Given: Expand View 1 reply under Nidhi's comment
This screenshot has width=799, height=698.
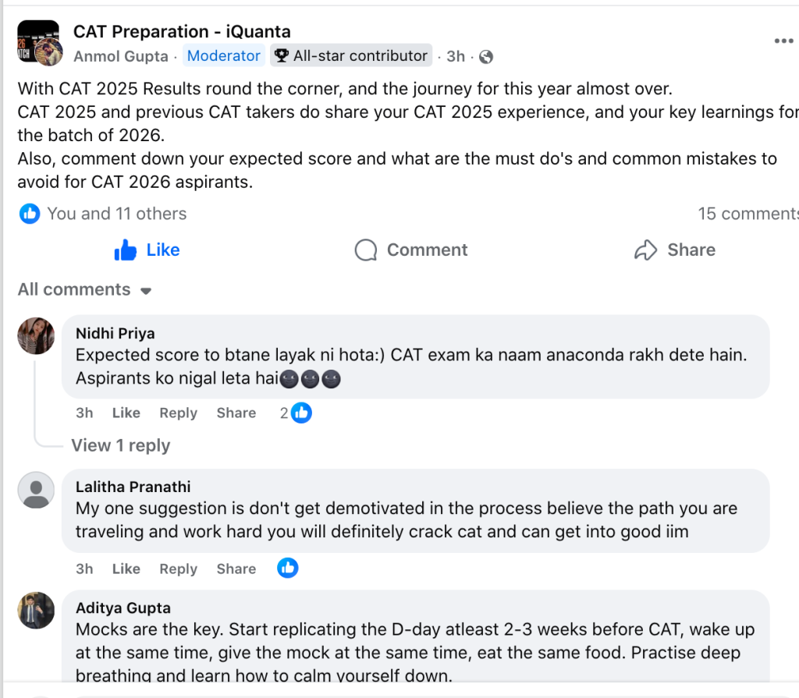Looking at the screenshot, I should click(x=120, y=445).
